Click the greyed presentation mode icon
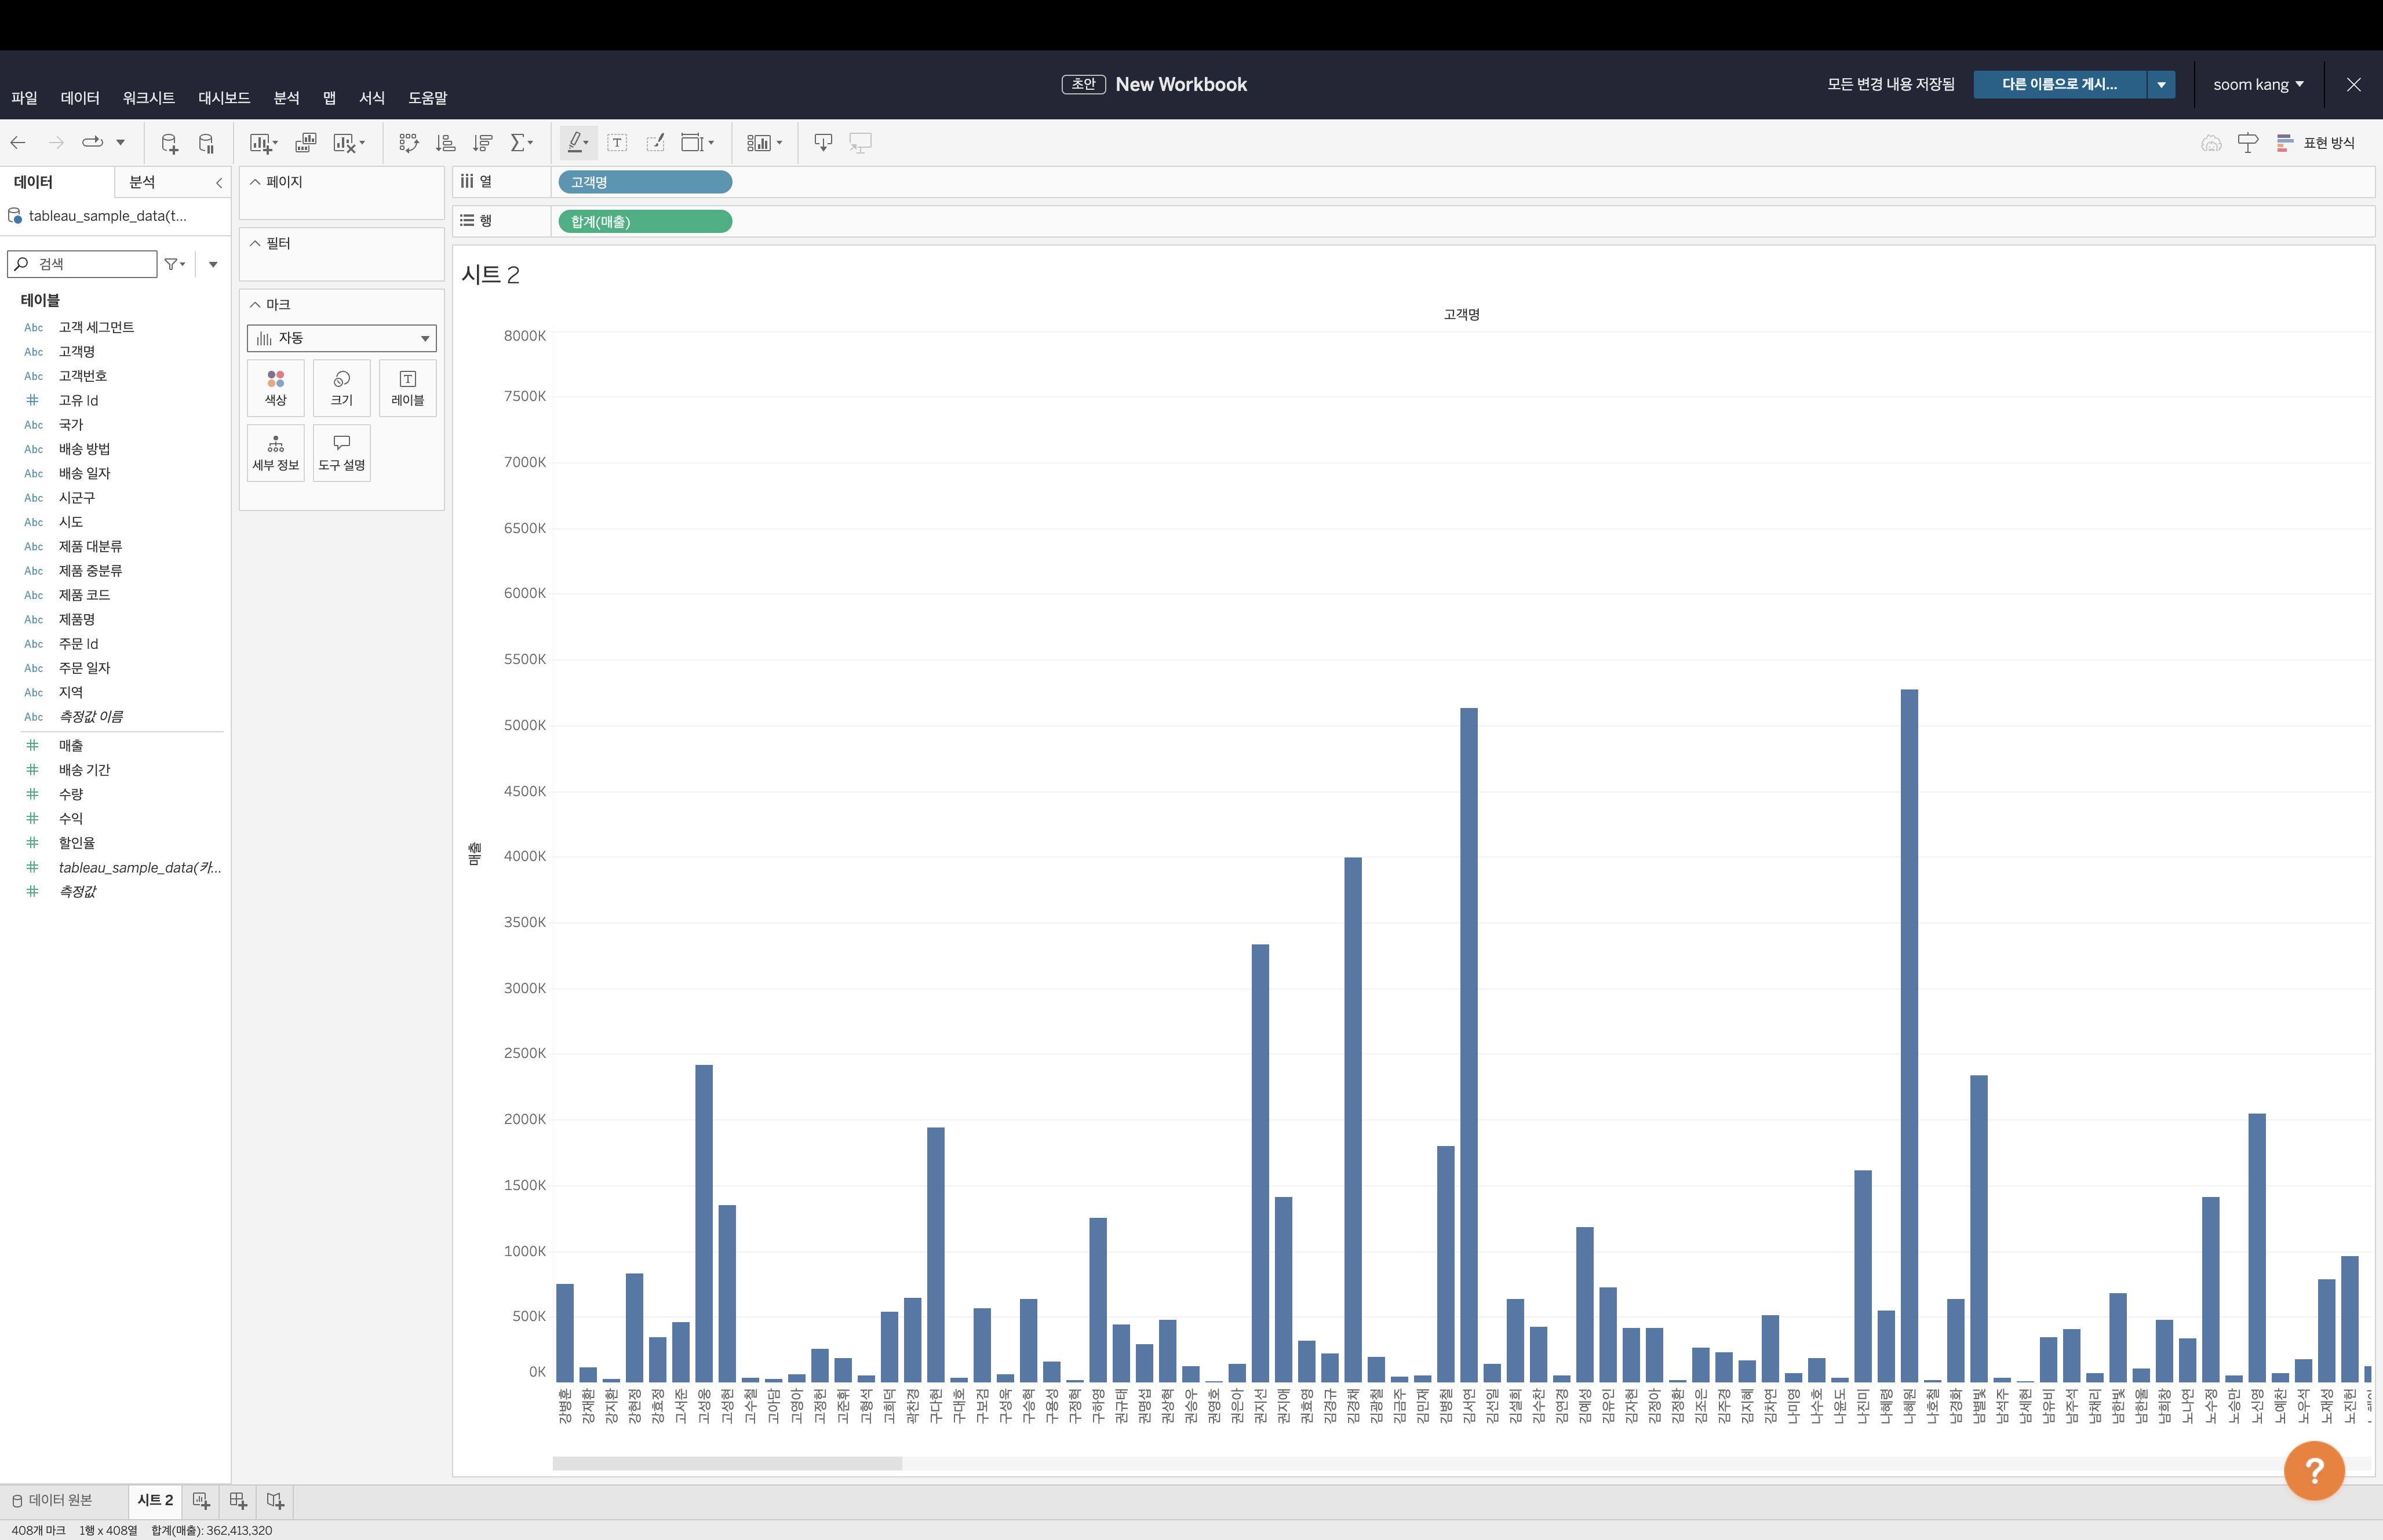Viewport: 2383px width, 1540px height. click(x=860, y=143)
